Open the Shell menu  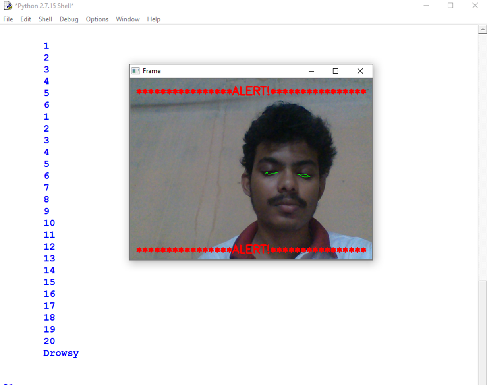pos(45,19)
